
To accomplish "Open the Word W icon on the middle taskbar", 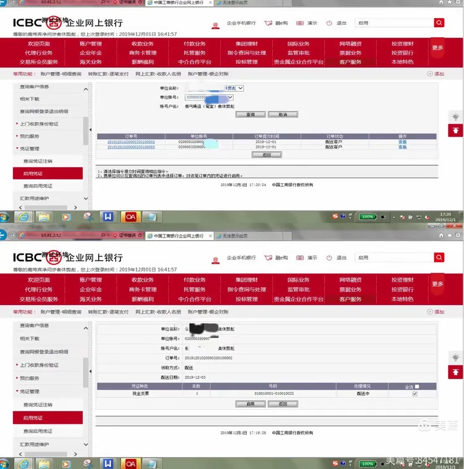I will click(108, 217).
